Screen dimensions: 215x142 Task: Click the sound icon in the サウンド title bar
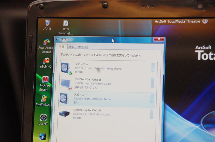[57, 39]
